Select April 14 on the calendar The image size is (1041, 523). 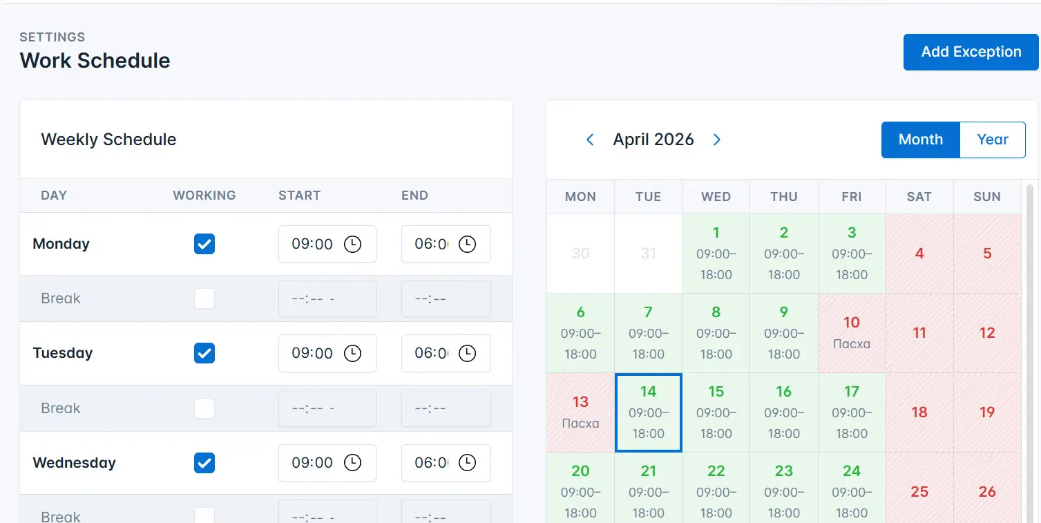coord(648,412)
